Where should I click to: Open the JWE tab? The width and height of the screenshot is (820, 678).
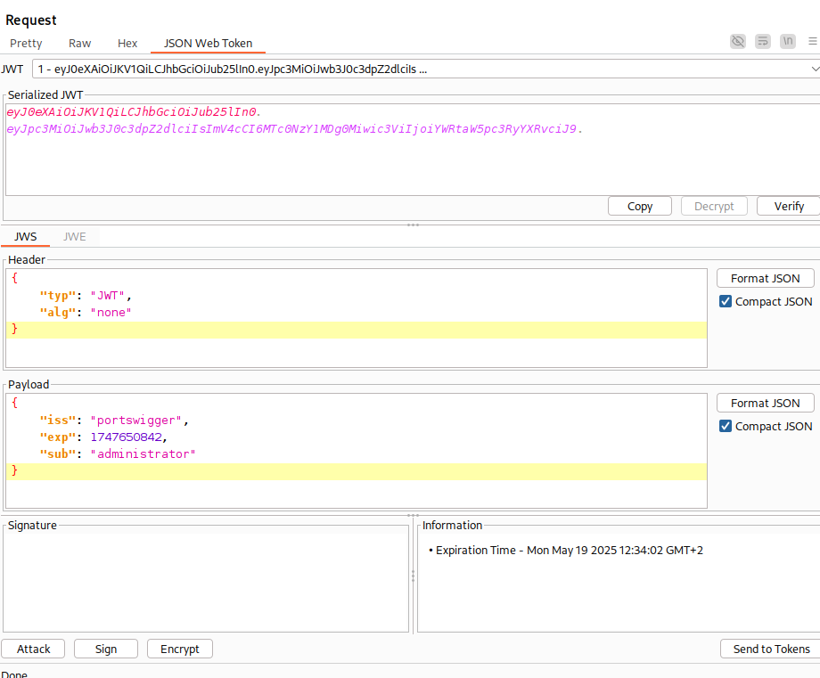tap(75, 237)
